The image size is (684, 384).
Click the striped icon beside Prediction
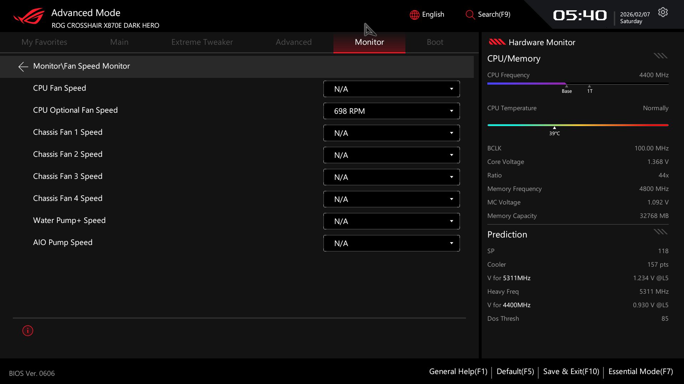pos(660,232)
